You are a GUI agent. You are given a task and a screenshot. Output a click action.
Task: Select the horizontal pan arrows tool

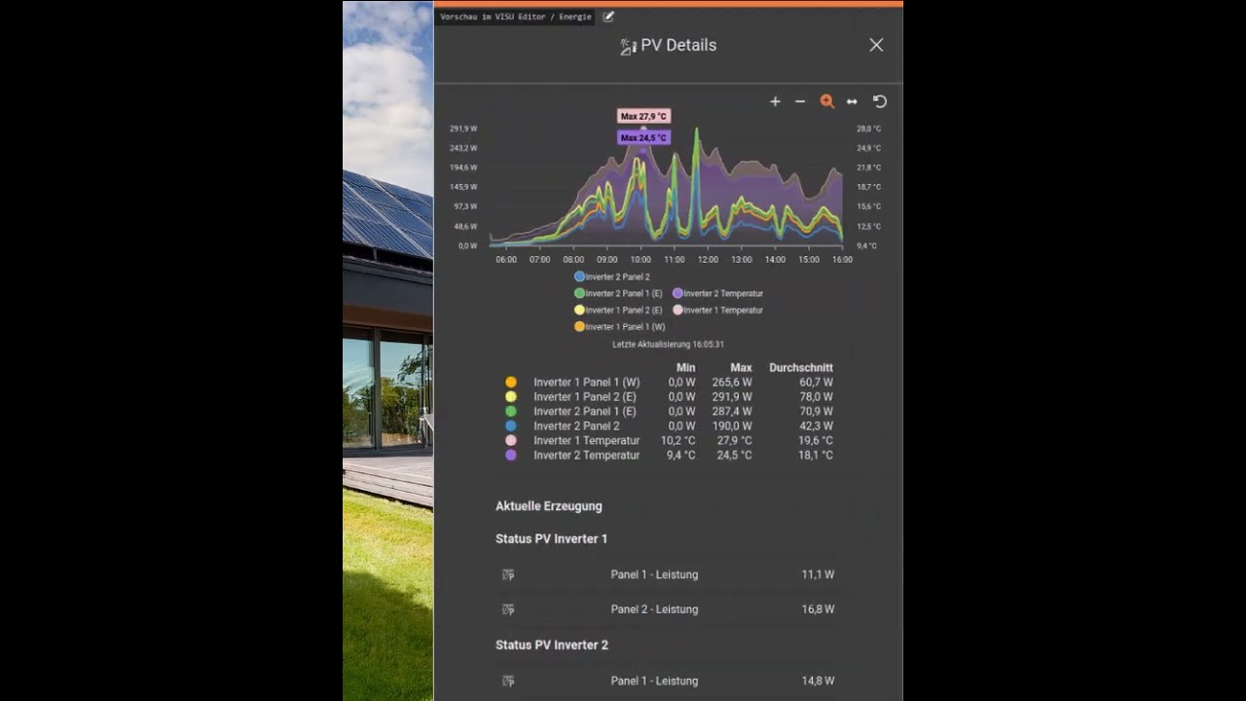852,101
